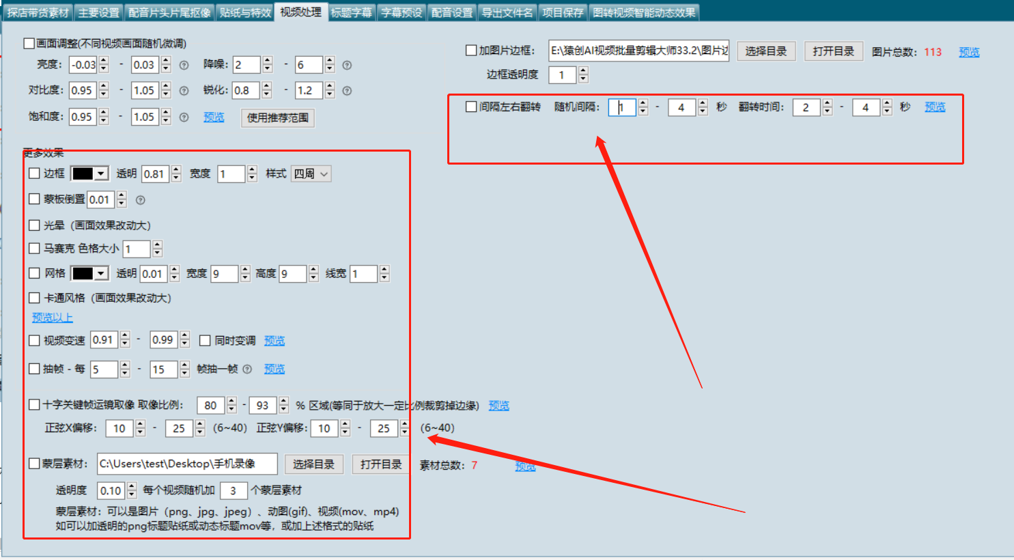1014x560 pixels.
Task: Click stepper of 马赛克 色格大小 field
Action: pos(157,249)
